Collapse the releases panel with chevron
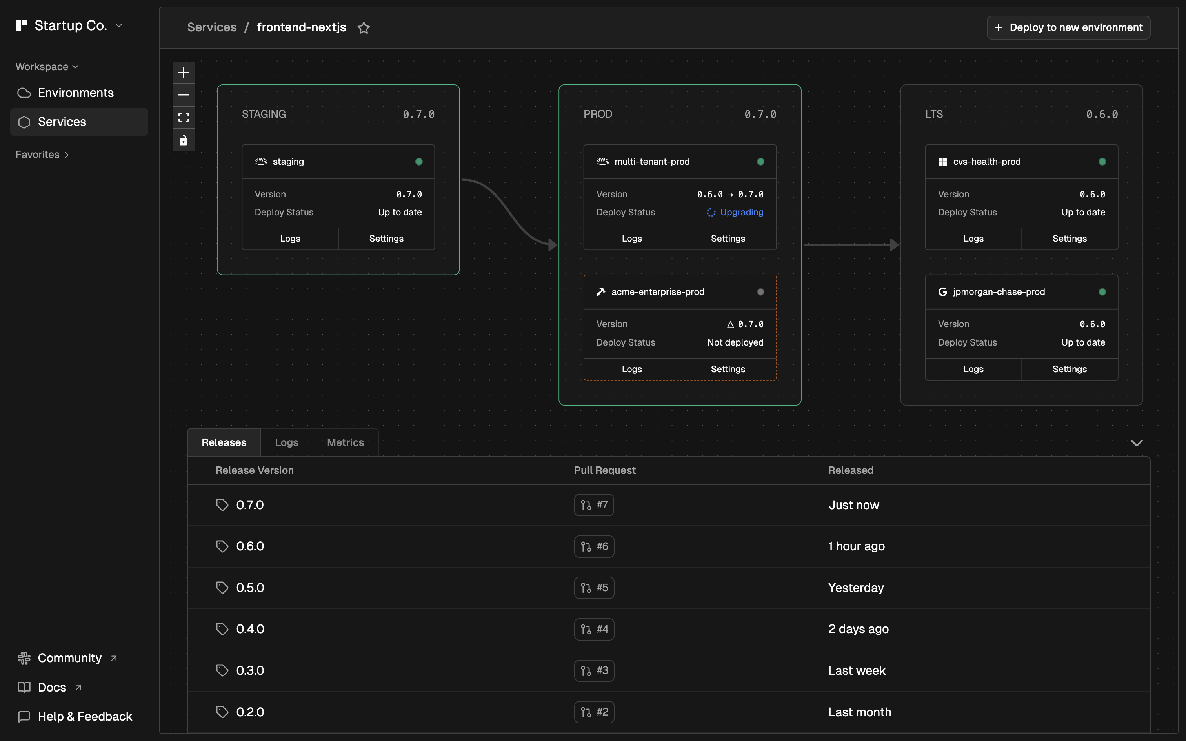Viewport: 1186px width, 741px height. (x=1137, y=443)
